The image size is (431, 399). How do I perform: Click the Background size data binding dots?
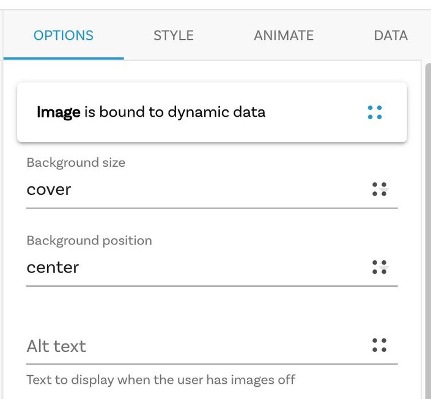pos(379,189)
